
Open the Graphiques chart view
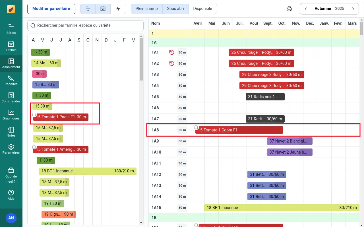point(11,115)
